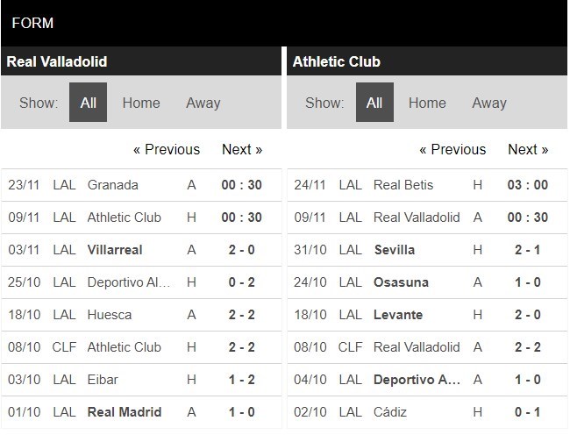Open the 2 - 0 score against Levante
Viewport: 570px width, 435px height.
[x=528, y=315]
